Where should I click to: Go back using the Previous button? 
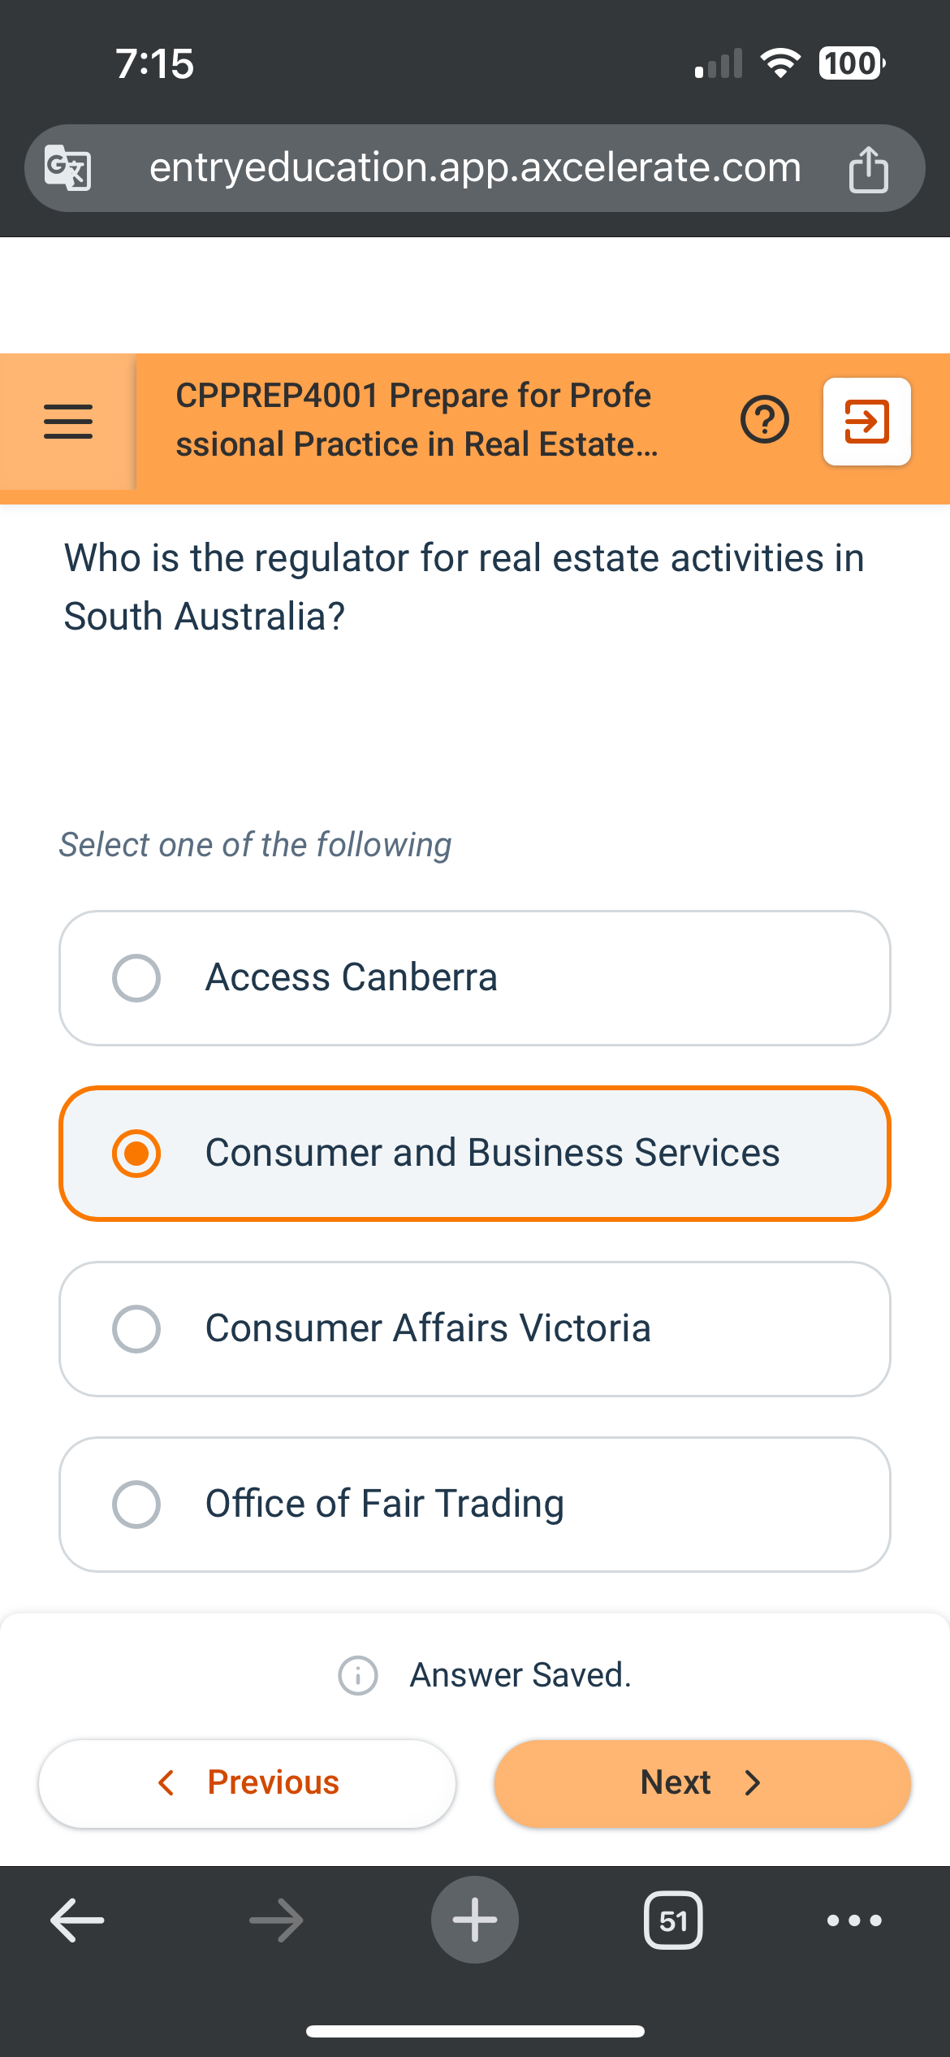pyautogui.click(x=246, y=1782)
